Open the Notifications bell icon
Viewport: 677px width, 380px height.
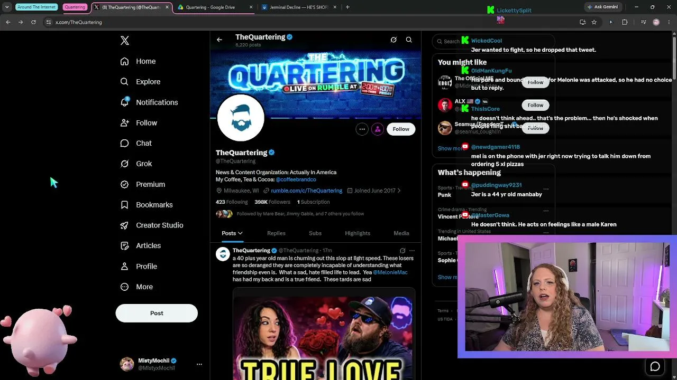click(x=124, y=102)
